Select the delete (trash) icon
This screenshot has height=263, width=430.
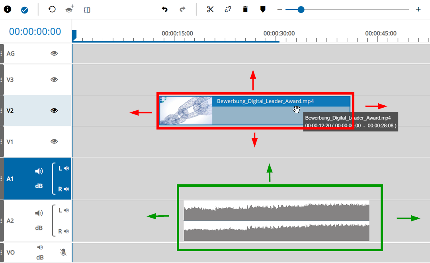245,9
